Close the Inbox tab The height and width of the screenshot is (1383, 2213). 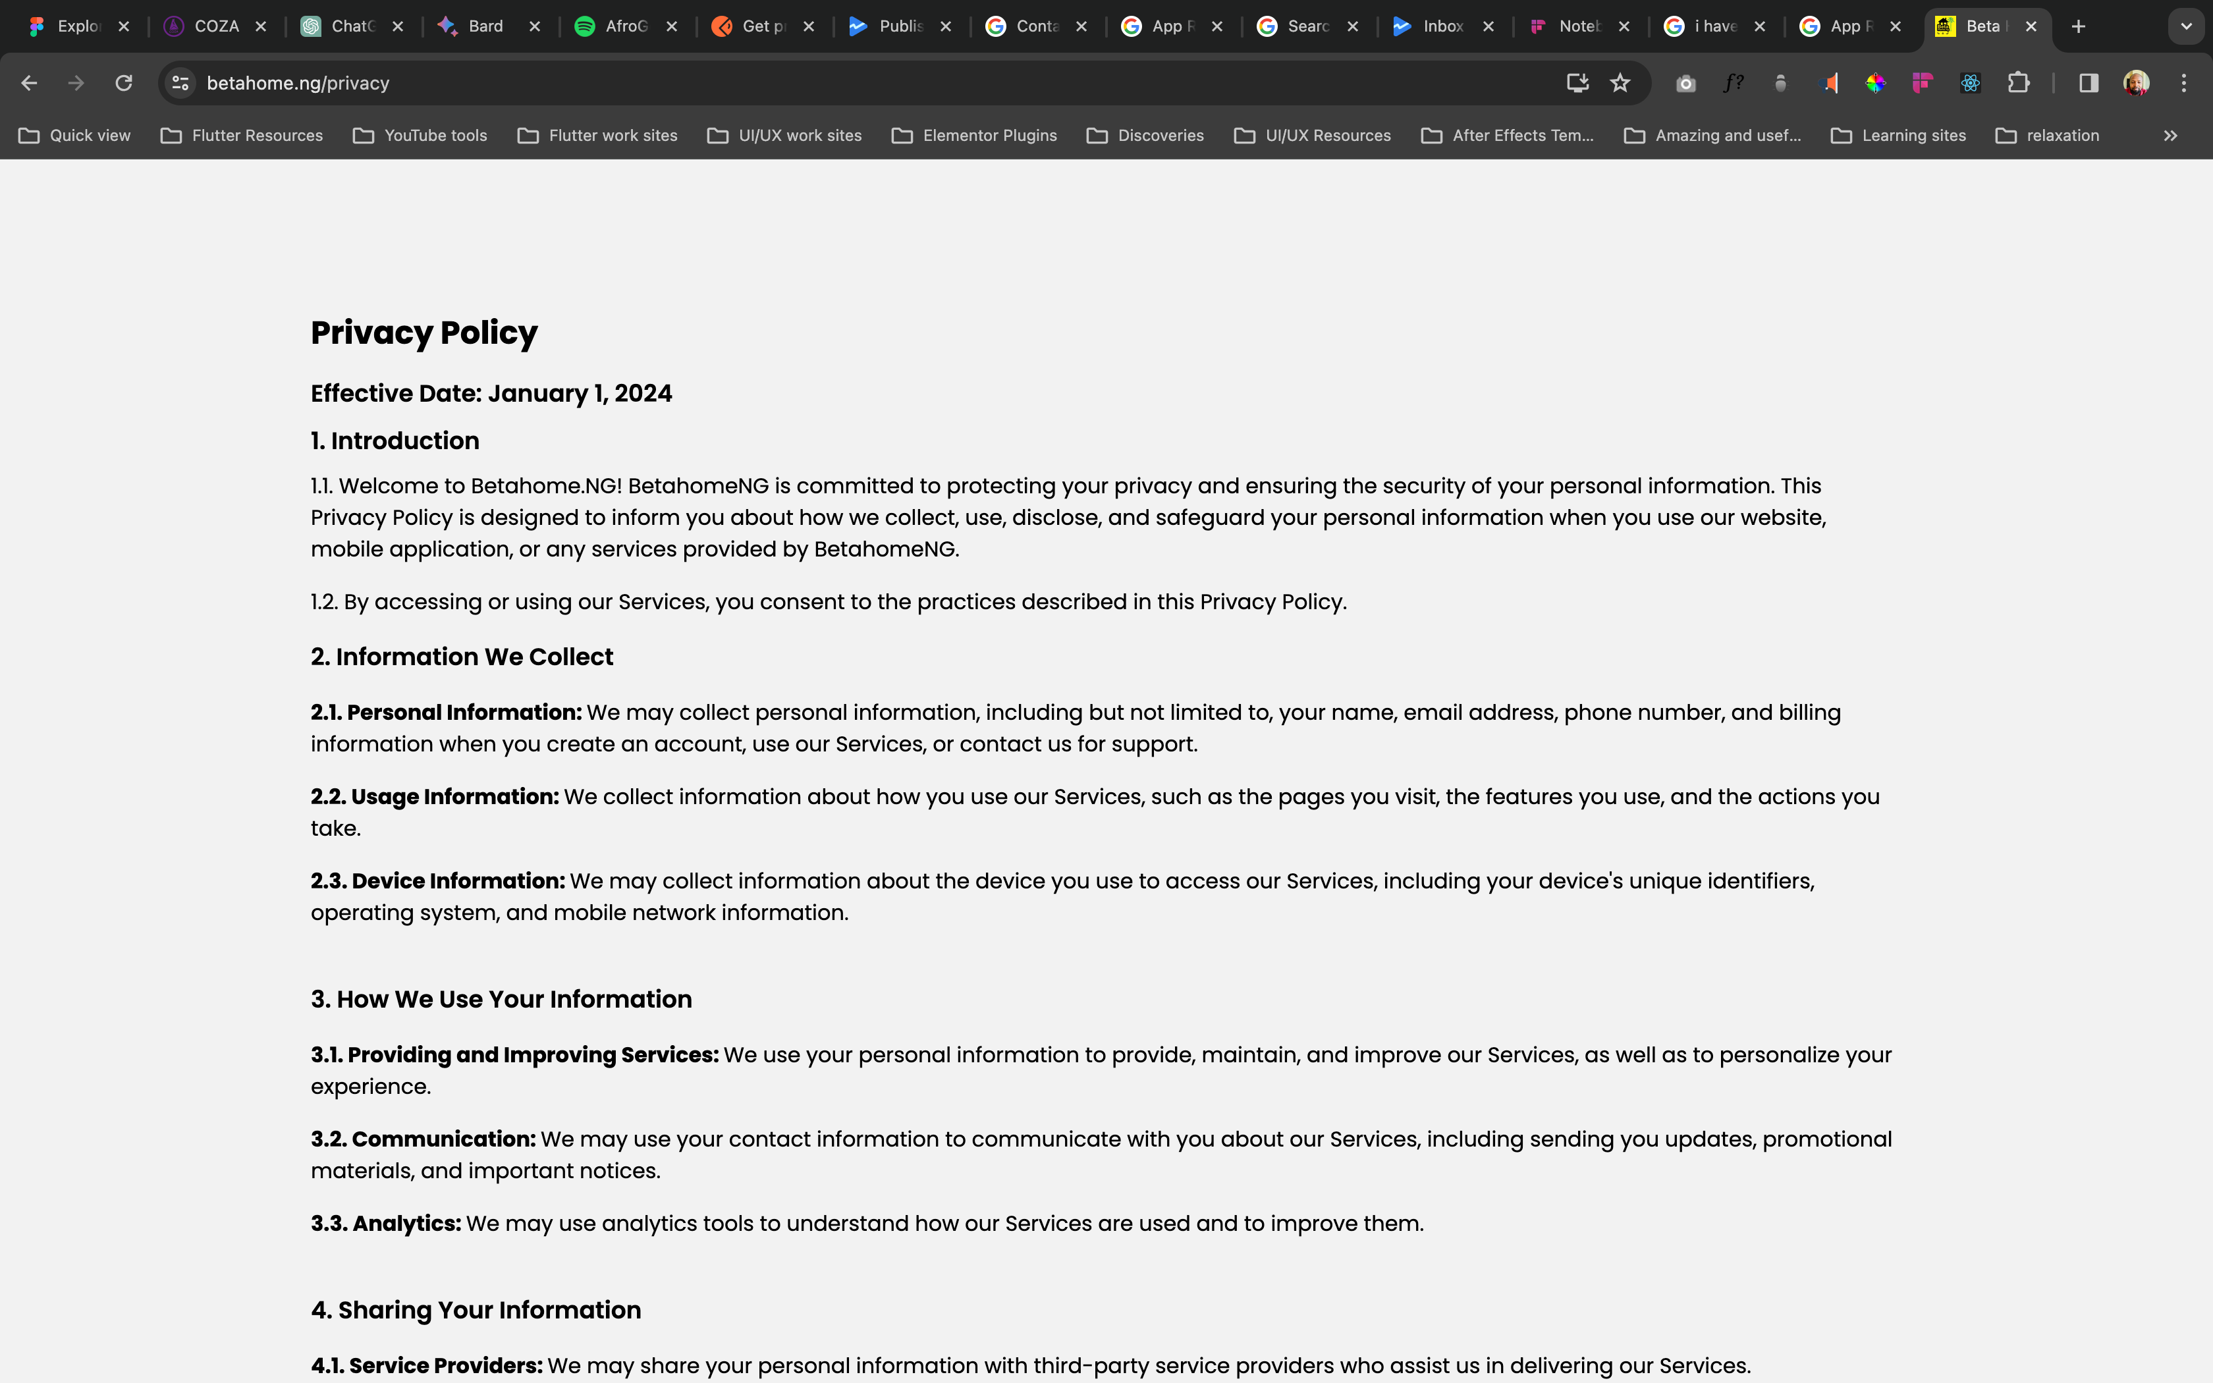pyautogui.click(x=1489, y=26)
